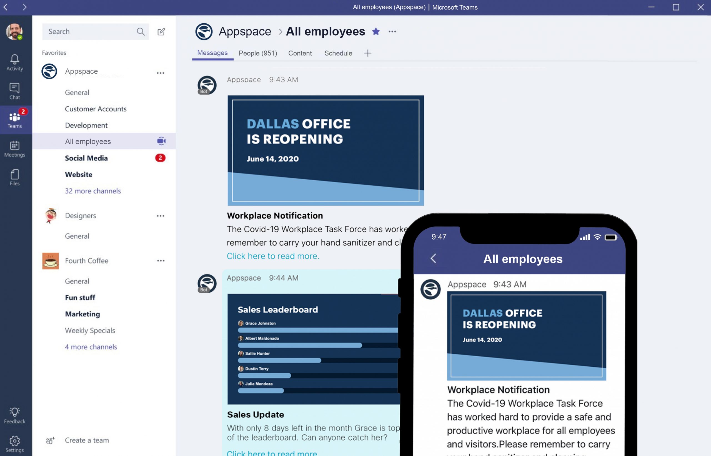Tap the Dallas Office image on phone
The image size is (711, 456).
click(x=526, y=336)
